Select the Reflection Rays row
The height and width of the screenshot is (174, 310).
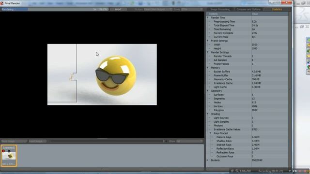[x=247, y=148]
